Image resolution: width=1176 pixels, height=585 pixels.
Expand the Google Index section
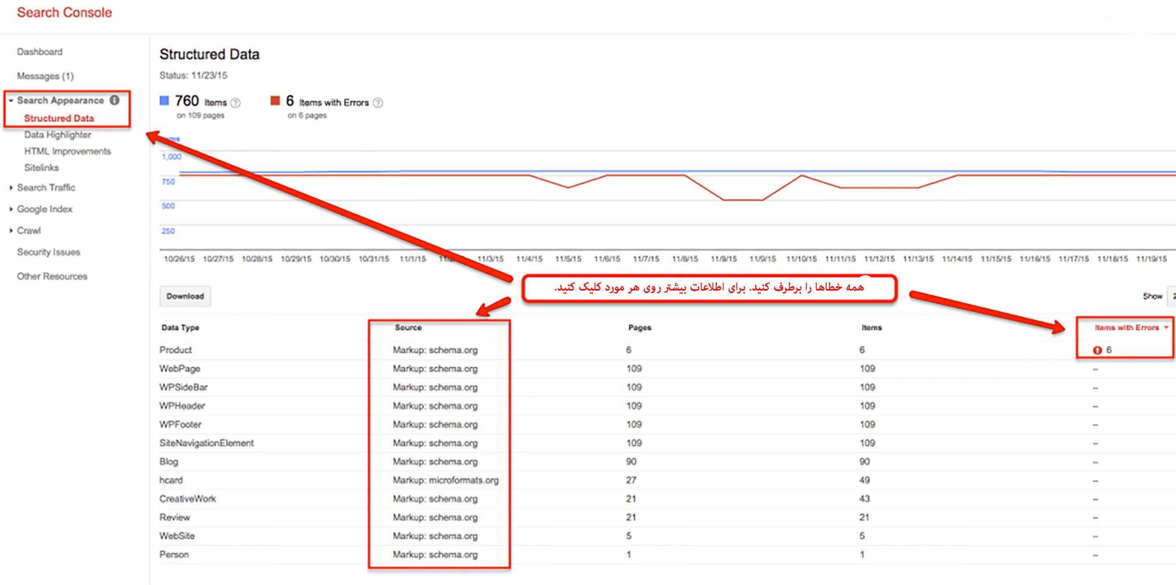tap(11, 209)
